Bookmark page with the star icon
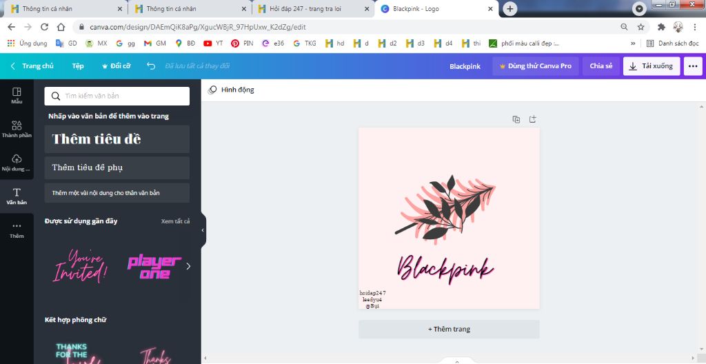Image resolution: width=706 pixels, height=364 pixels. (x=641, y=27)
